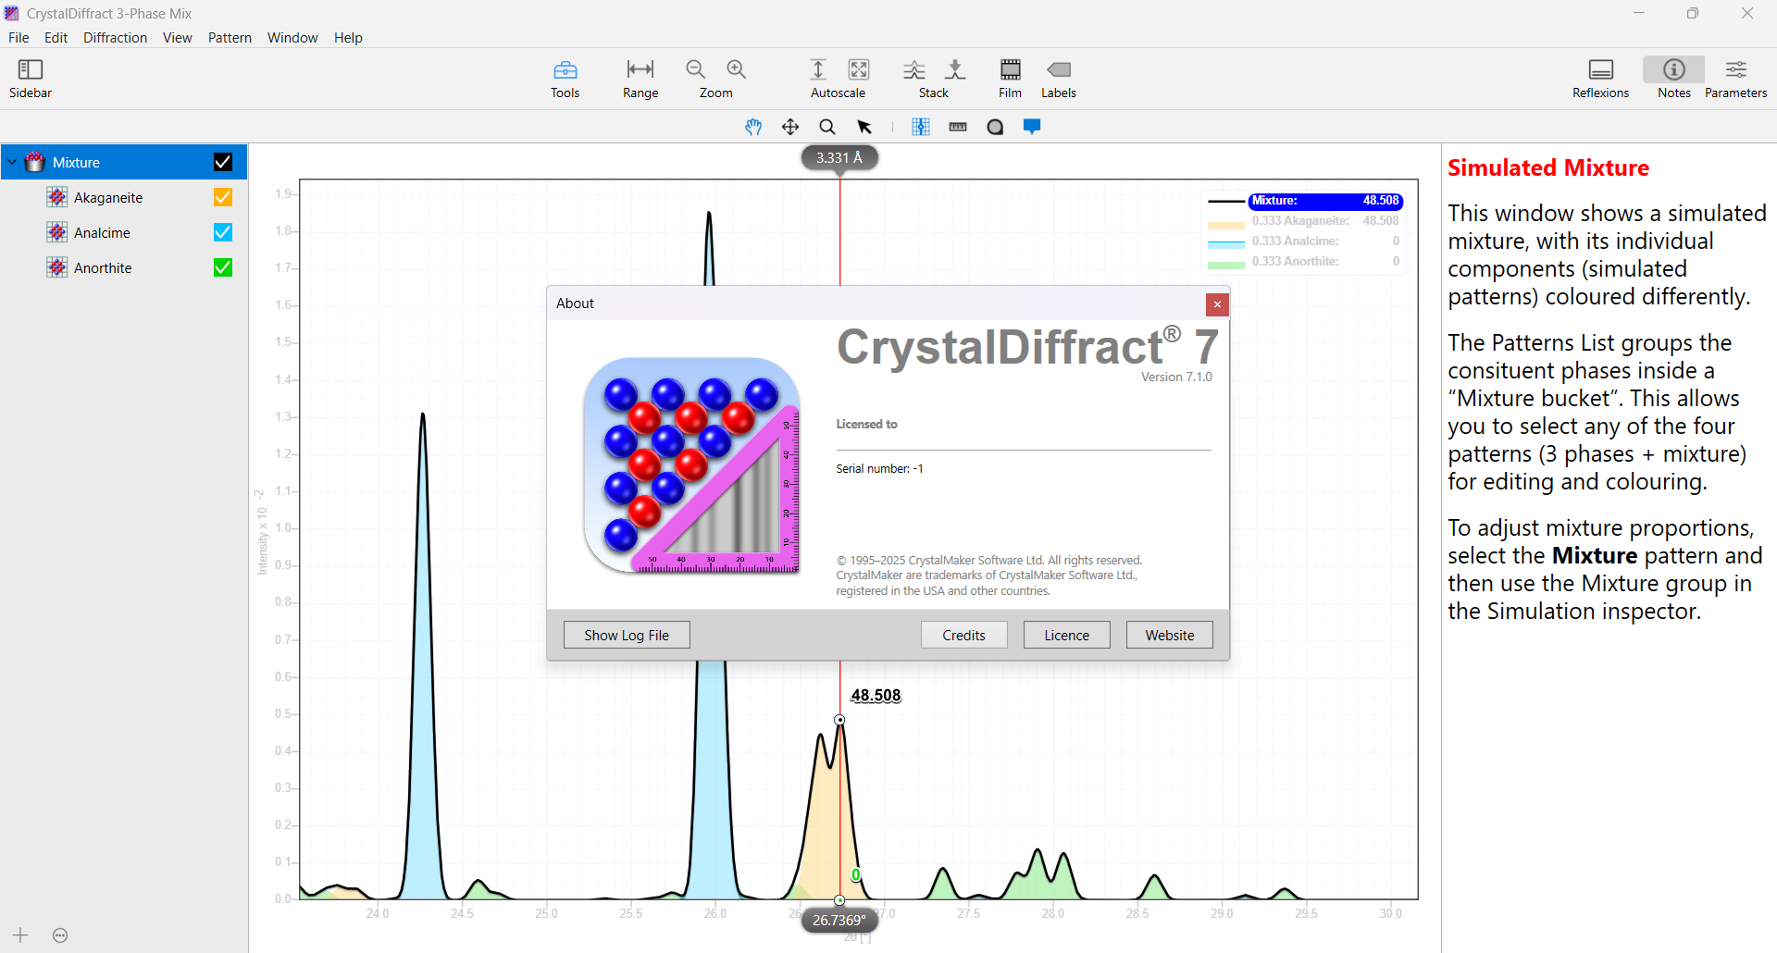
Task: Select the Mixture pattern row
Action: 124,162
